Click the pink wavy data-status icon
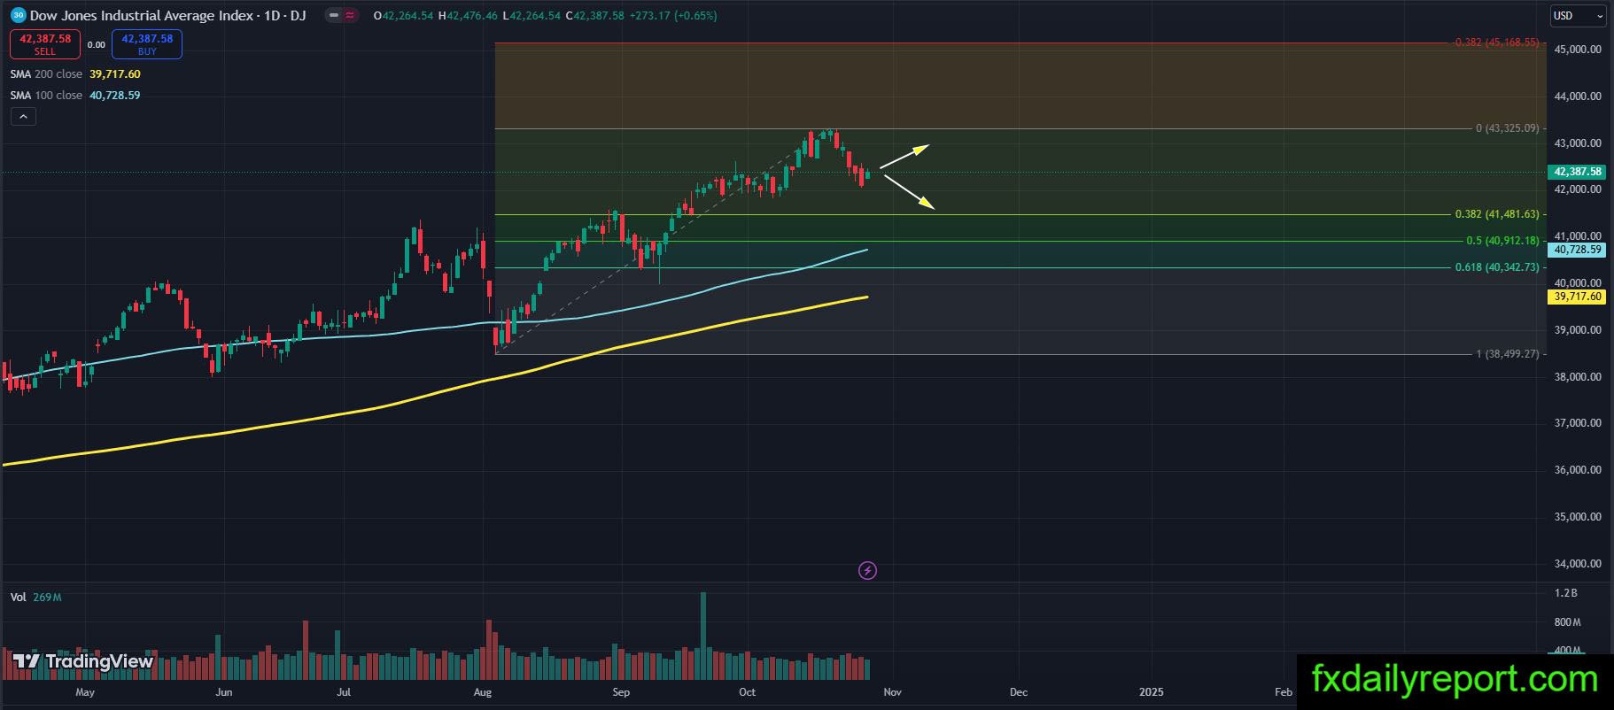Image resolution: width=1614 pixels, height=710 pixels. point(349,16)
